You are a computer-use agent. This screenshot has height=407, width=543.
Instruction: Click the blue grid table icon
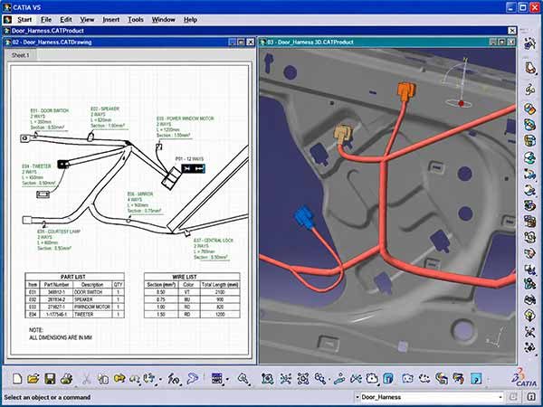click(217, 378)
